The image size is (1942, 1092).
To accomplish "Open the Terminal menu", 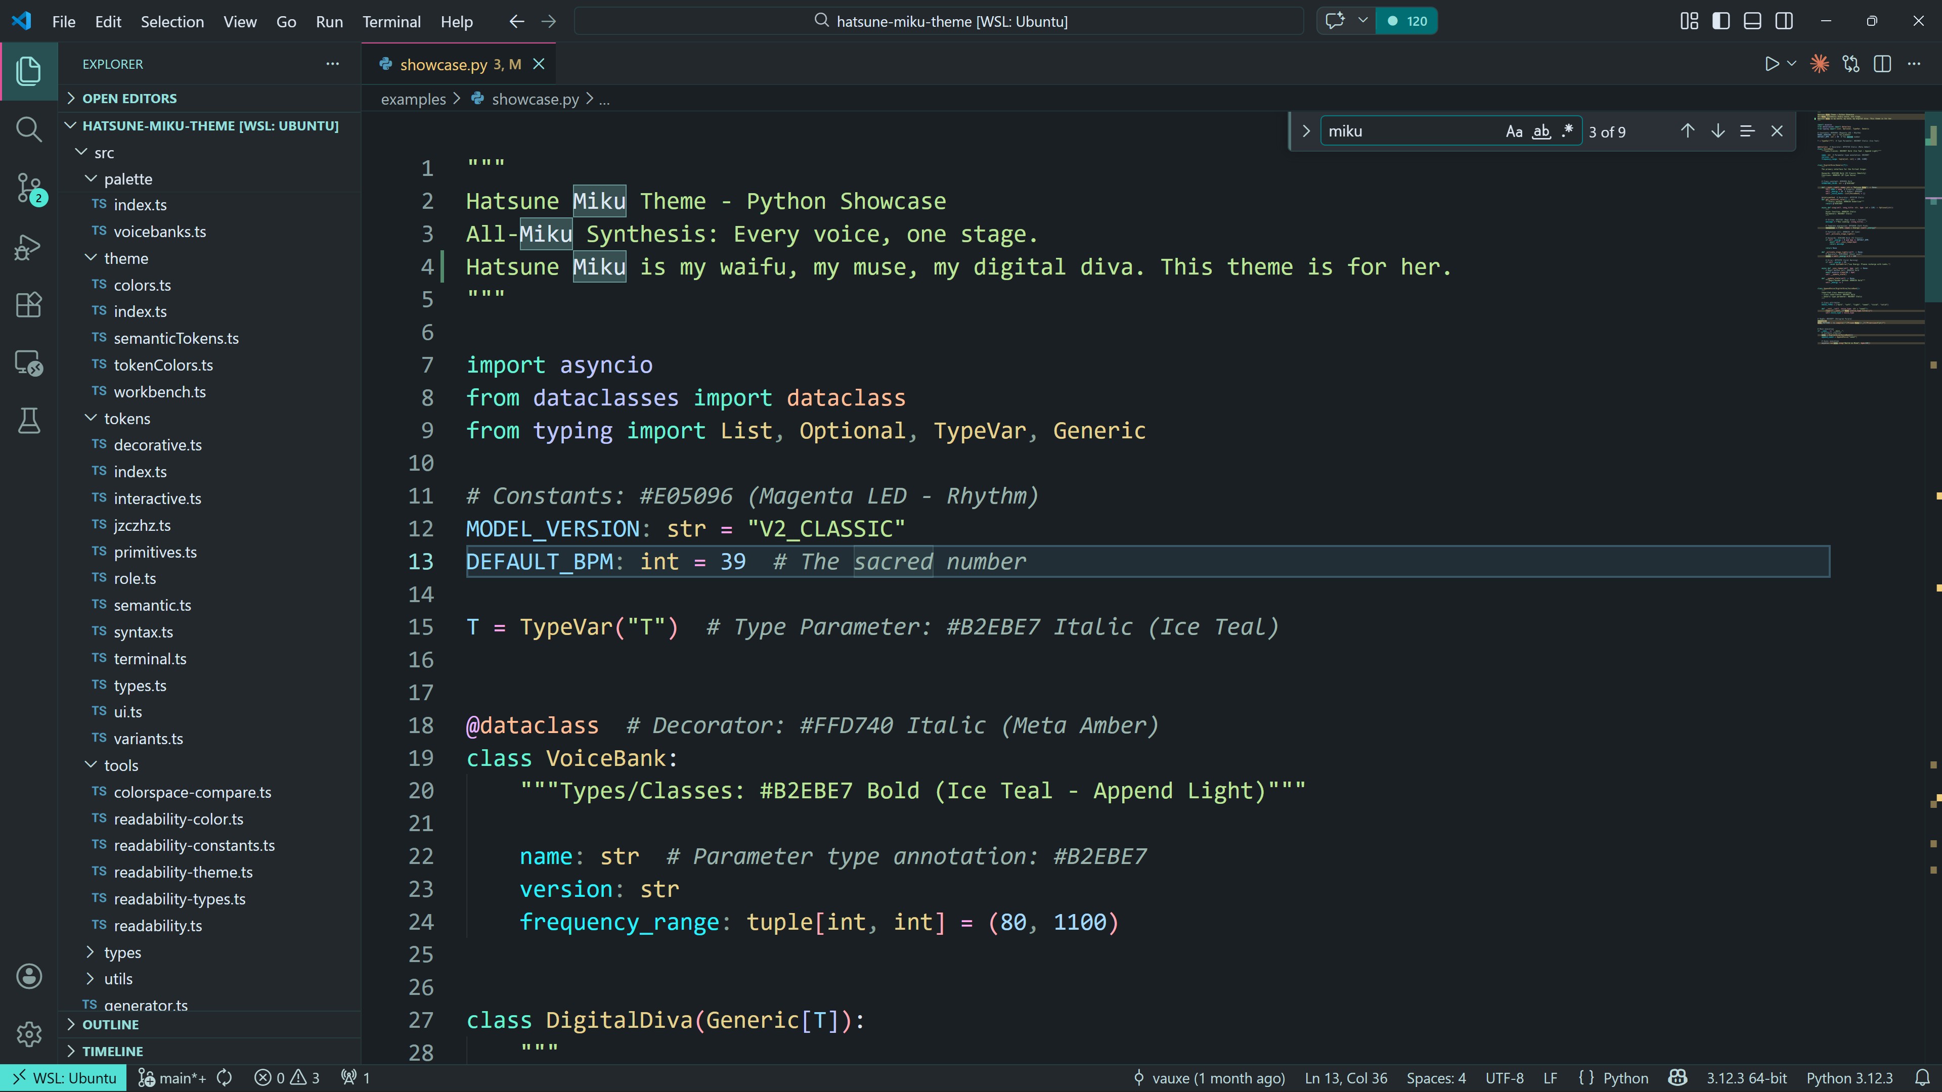I will click(x=391, y=22).
